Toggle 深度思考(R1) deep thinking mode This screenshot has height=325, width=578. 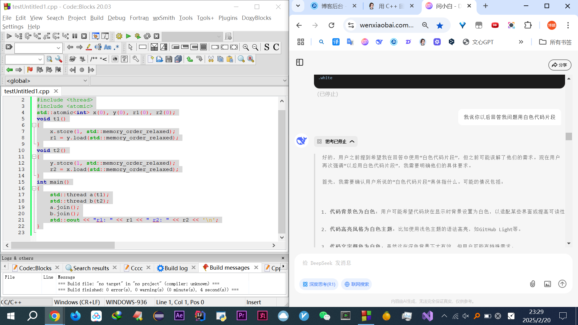point(319,284)
